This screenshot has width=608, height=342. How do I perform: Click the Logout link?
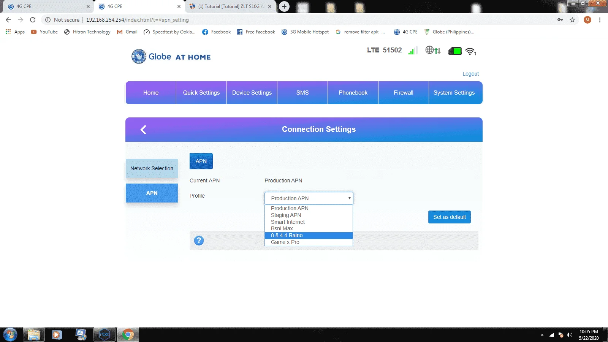tap(470, 74)
